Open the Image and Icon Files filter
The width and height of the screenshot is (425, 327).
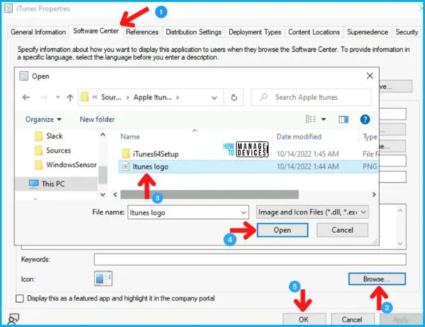312,212
